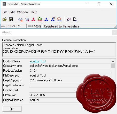Click the red Mitsubishi logo icon
The image size is (117, 114).
tap(33, 19)
